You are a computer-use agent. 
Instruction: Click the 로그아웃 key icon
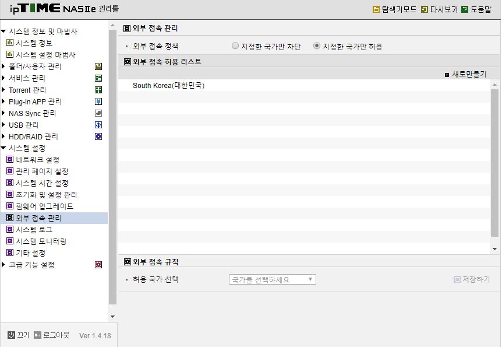[x=37, y=335]
